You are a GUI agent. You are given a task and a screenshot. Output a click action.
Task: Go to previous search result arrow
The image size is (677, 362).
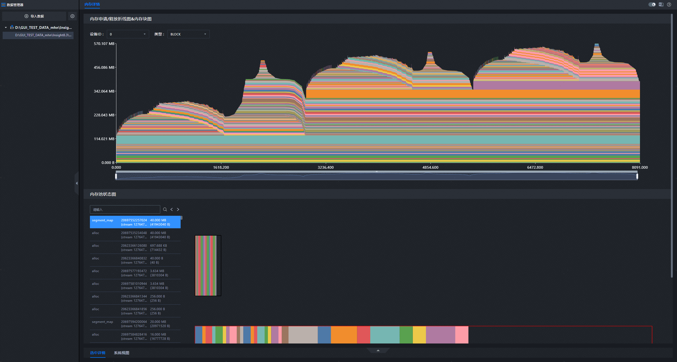click(x=172, y=209)
